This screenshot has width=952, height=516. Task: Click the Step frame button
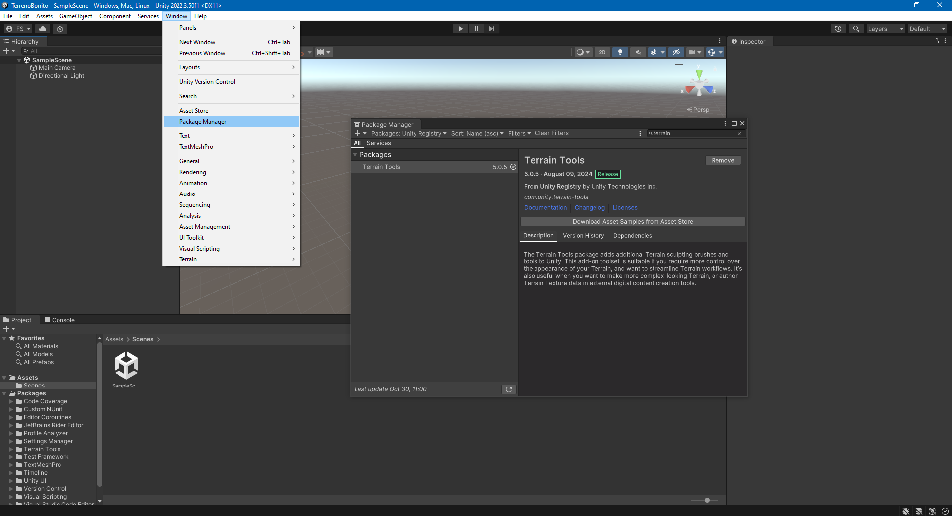click(491, 29)
